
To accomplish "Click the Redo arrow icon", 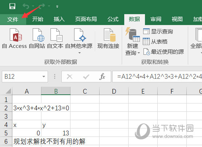I will point(42,6).
